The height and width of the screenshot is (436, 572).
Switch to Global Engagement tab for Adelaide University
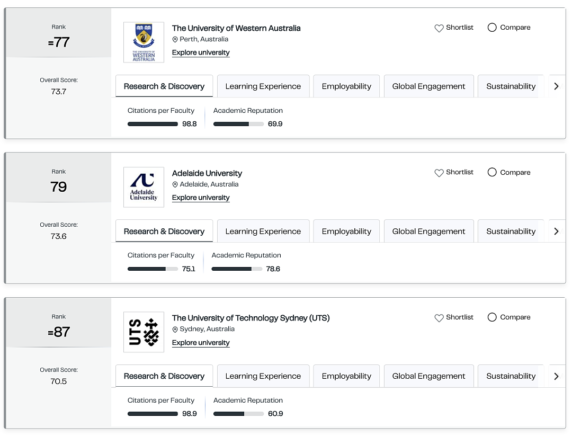(x=428, y=231)
